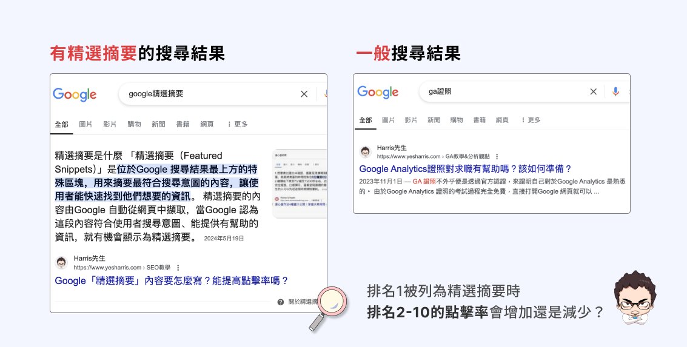The image size is (687, 347).
Task: Click the yesharris.com › GA教學&分析觀點 URL
Action: click(434, 156)
